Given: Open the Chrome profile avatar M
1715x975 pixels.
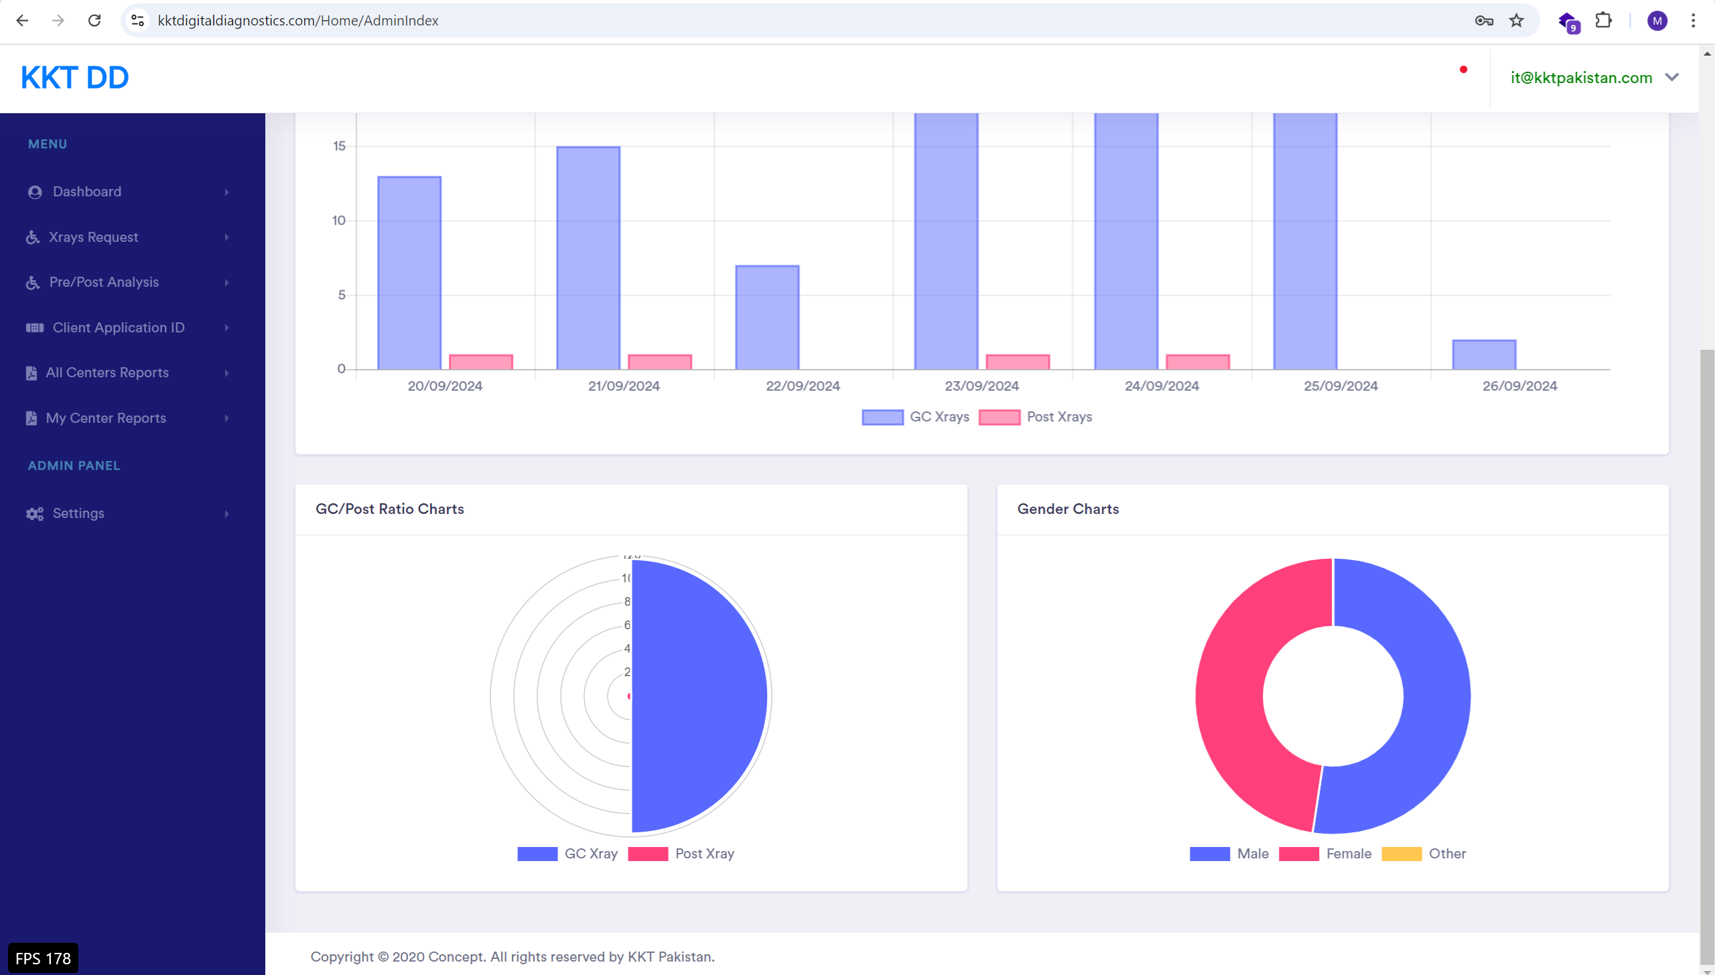Looking at the screenshot, I should tap(1657, 21).
